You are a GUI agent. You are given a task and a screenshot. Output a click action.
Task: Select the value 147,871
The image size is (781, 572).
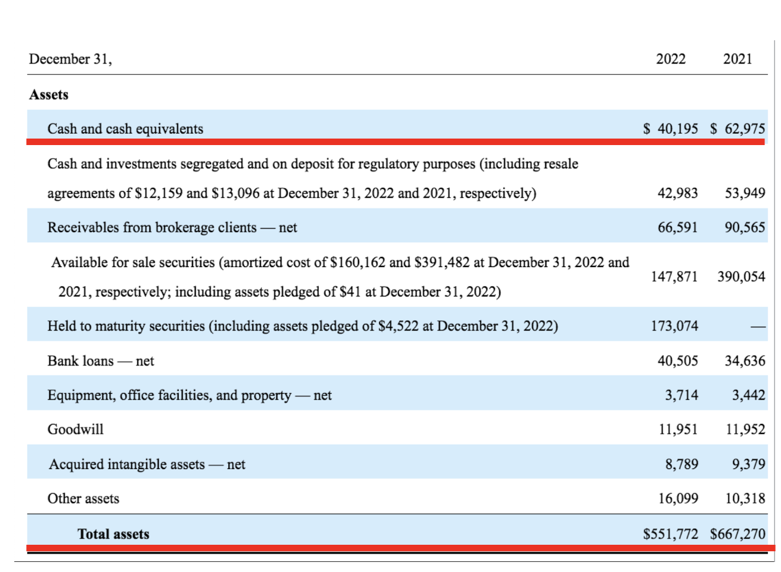pyautogui.click(x=674, y=277)
